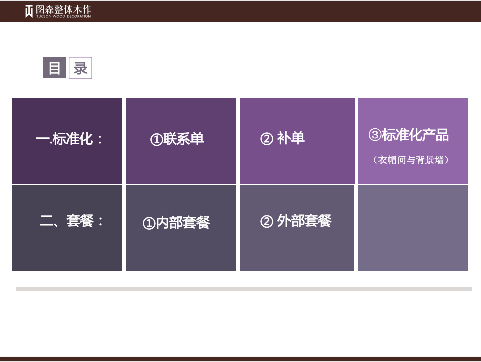Click the circled ① before 内部套餐

[x=149, y=223]
